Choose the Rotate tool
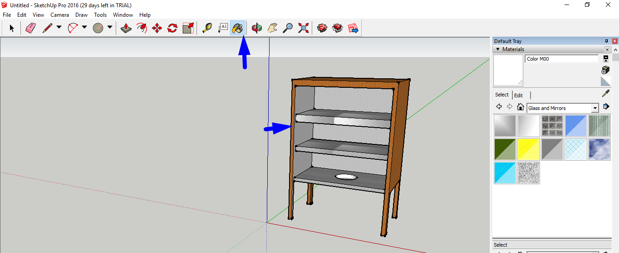 pyautogui.click(x=172, y=28)
